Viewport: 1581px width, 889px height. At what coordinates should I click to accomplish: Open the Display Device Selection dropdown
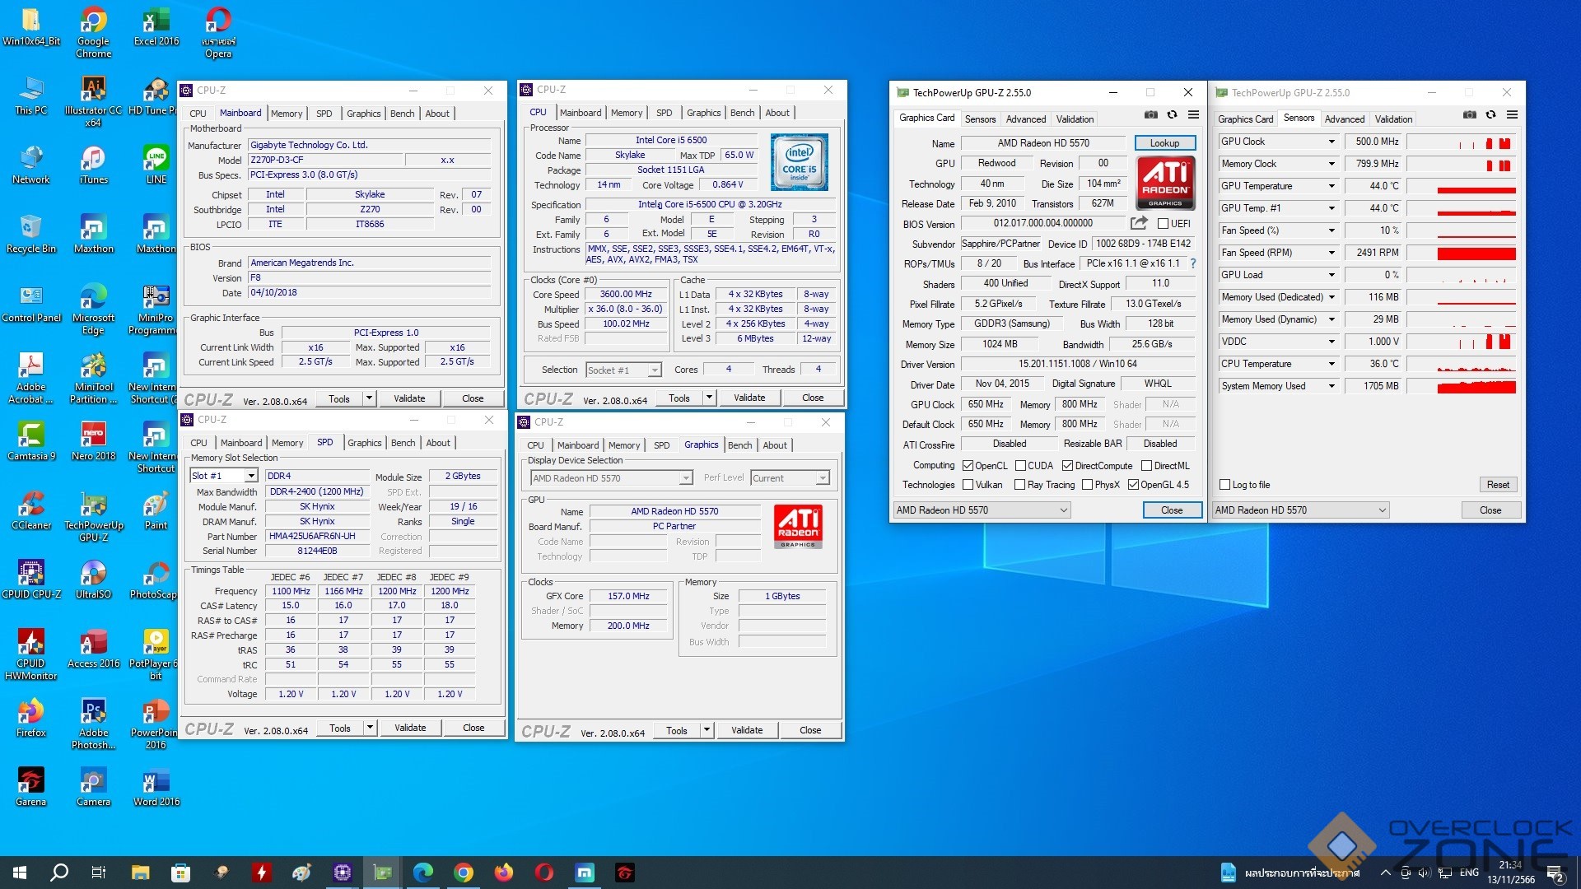(685, 478)
